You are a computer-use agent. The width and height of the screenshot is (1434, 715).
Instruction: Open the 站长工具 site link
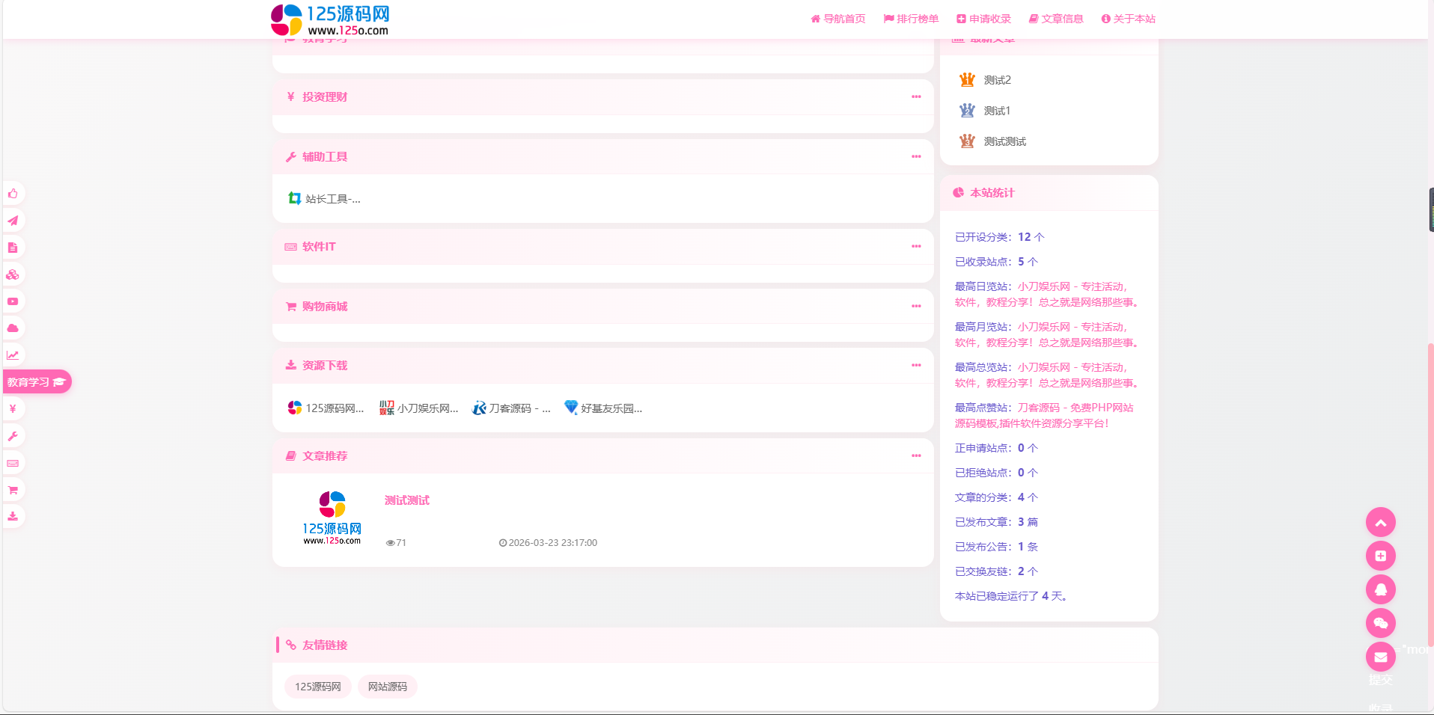325,199
